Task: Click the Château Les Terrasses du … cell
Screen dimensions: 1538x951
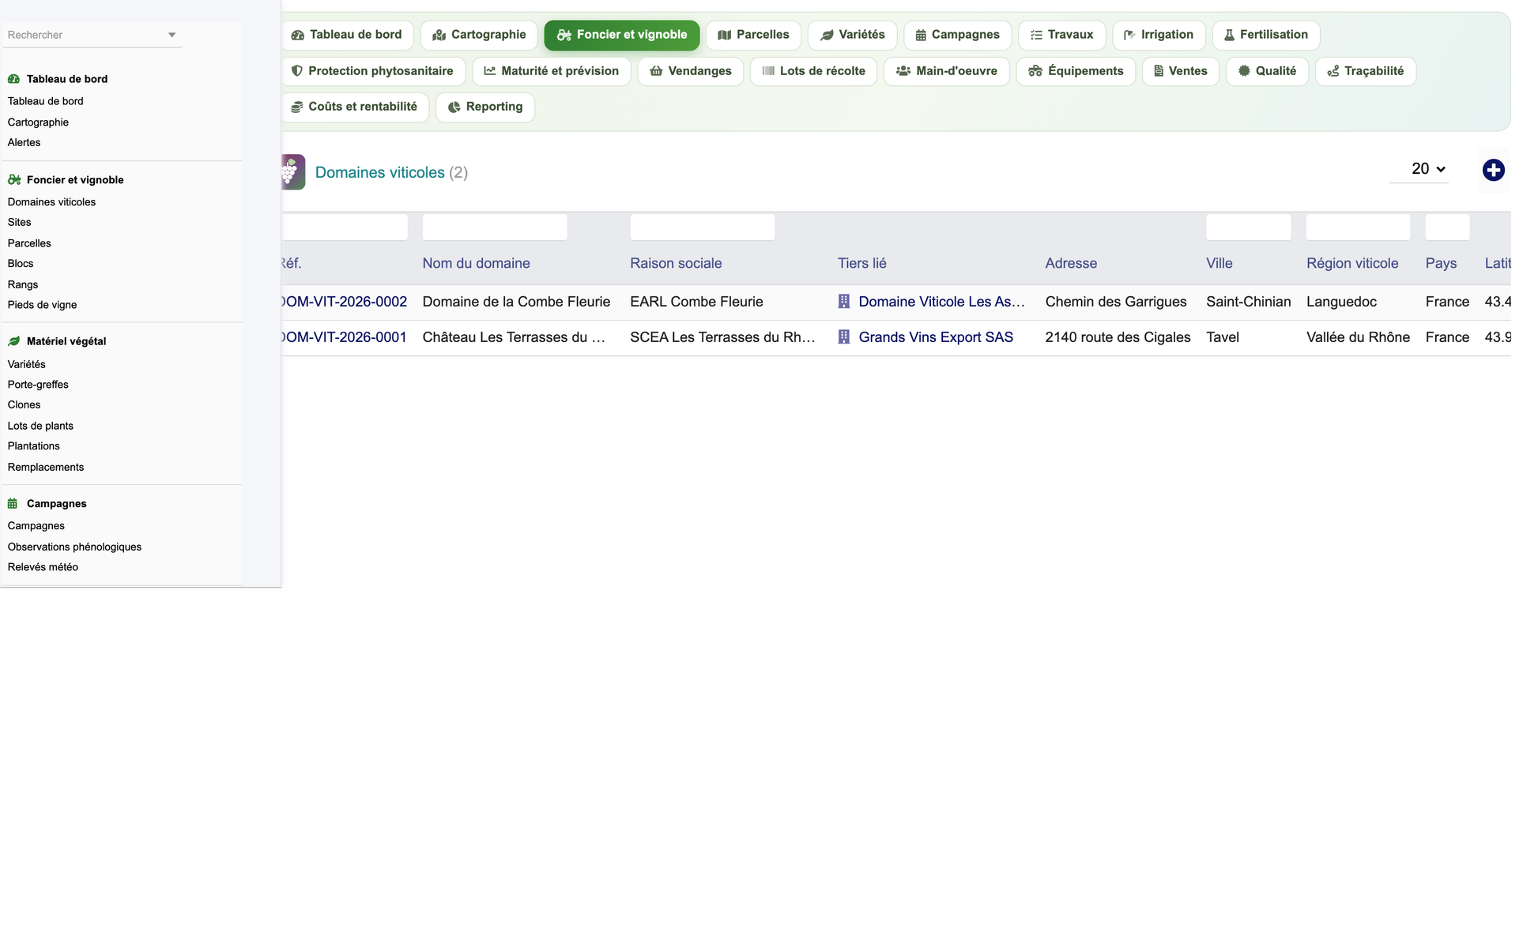Action: 514,337
